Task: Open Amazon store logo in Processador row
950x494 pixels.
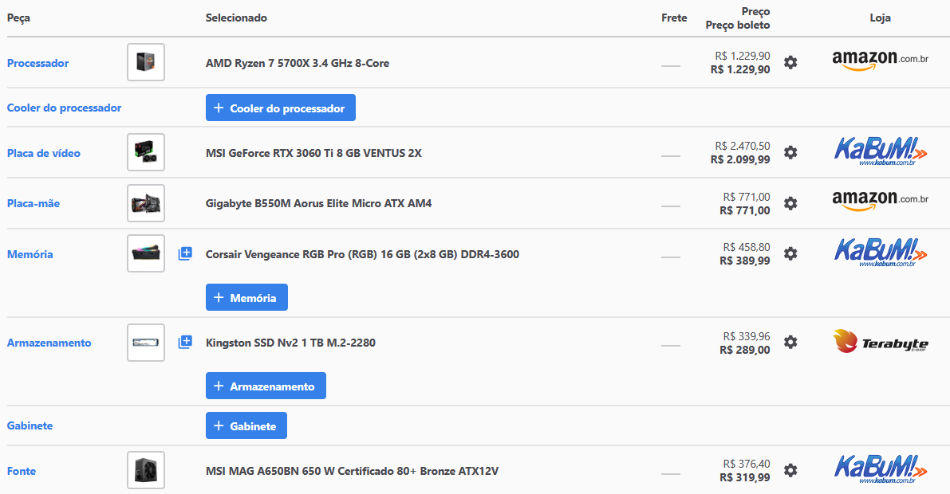Action: point(880,61)
